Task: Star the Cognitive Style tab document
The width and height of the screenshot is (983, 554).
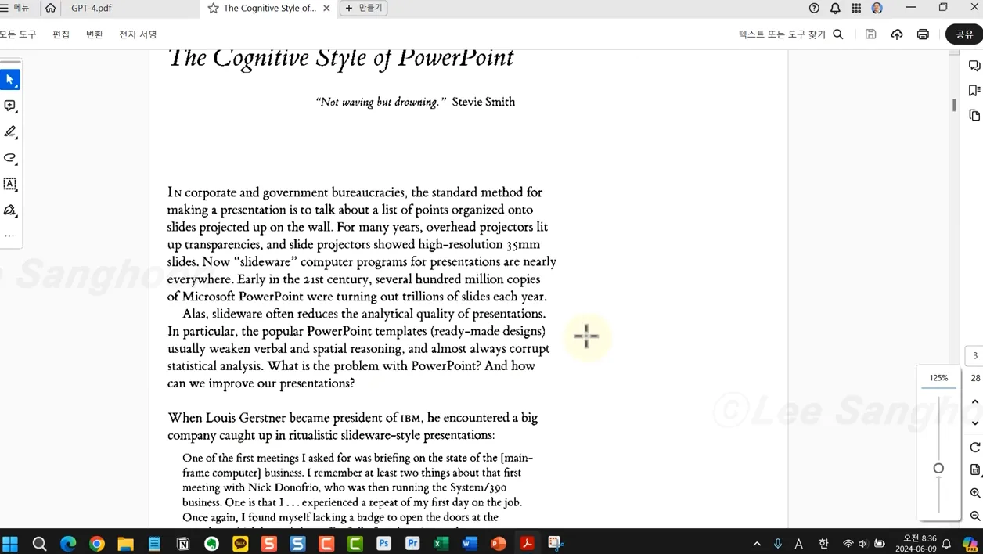Action: tap(213, 9)
